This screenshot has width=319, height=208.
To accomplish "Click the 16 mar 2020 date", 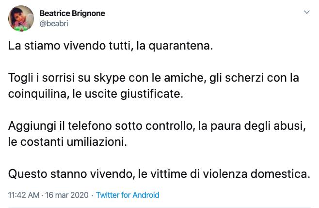I will 67,195.
